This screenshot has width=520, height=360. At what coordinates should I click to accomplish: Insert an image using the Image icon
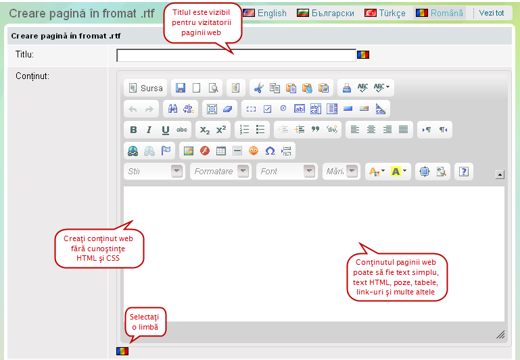pos(189,151)
